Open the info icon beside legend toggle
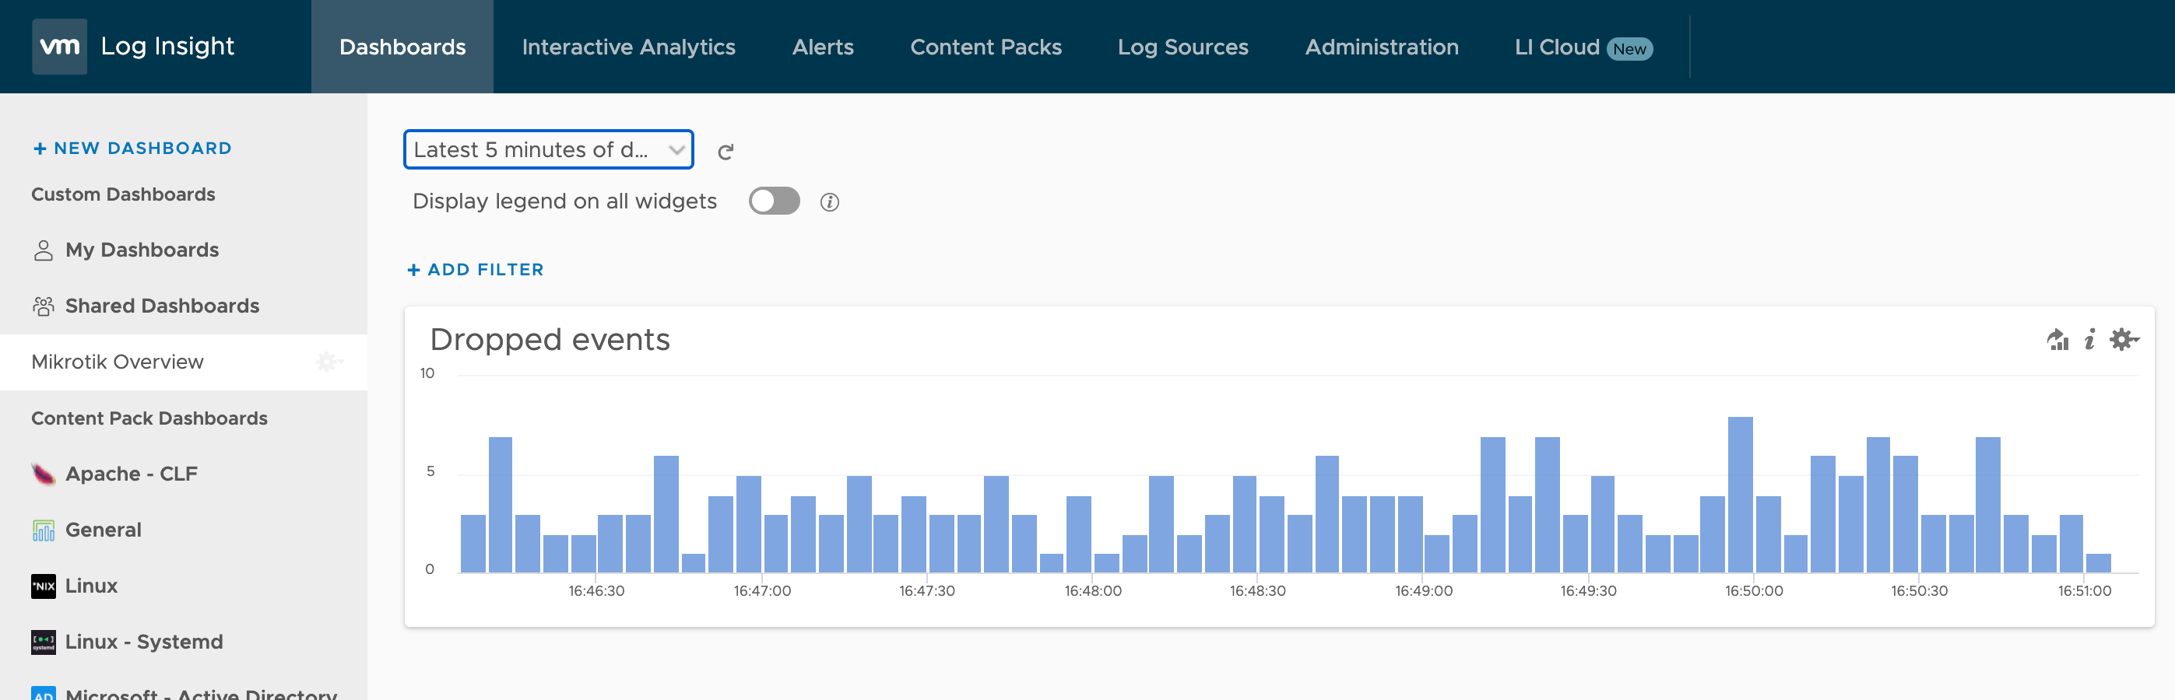Viewport: 2175px width, 700px height. point(829,201)
